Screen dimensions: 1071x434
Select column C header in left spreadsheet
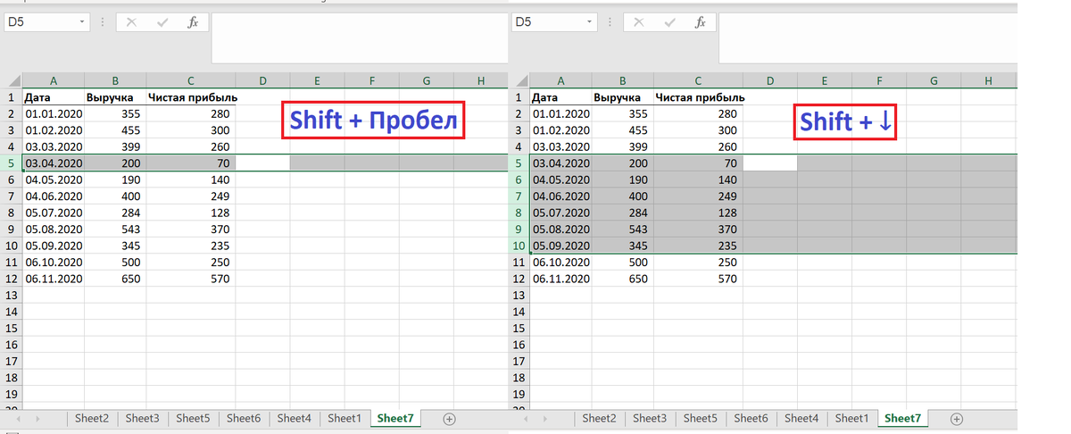[x=191, y=80]
